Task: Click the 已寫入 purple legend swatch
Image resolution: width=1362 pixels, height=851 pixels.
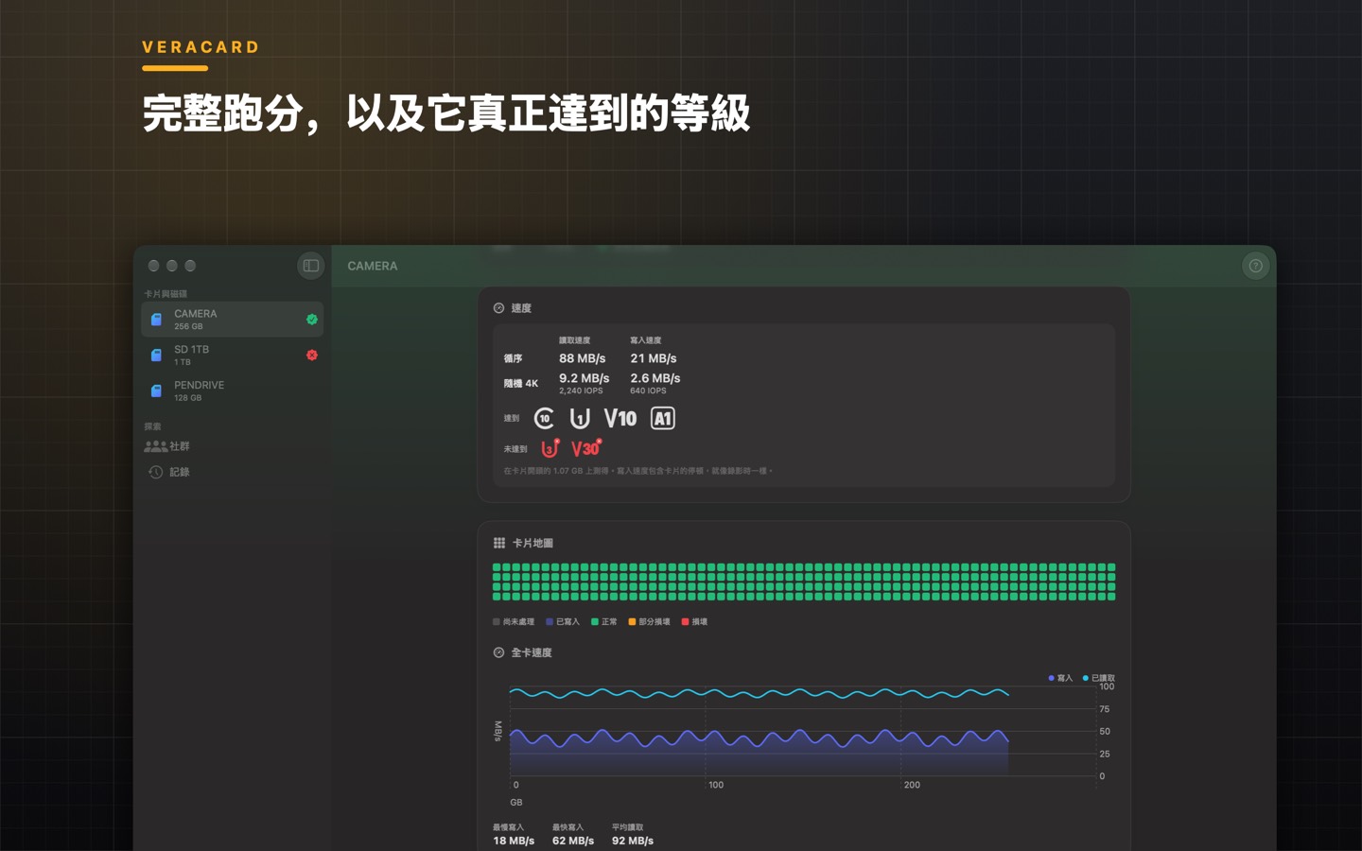Action: coord(550,622)
